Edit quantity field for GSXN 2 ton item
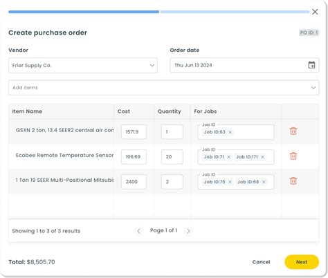This screenshot has width=328, height=278. [x=172, y=132]
